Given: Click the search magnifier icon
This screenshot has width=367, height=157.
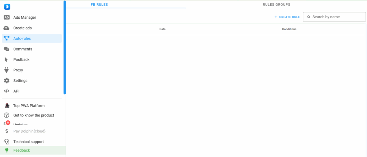Looking at the screenshot, I should (x=309, y=17).
